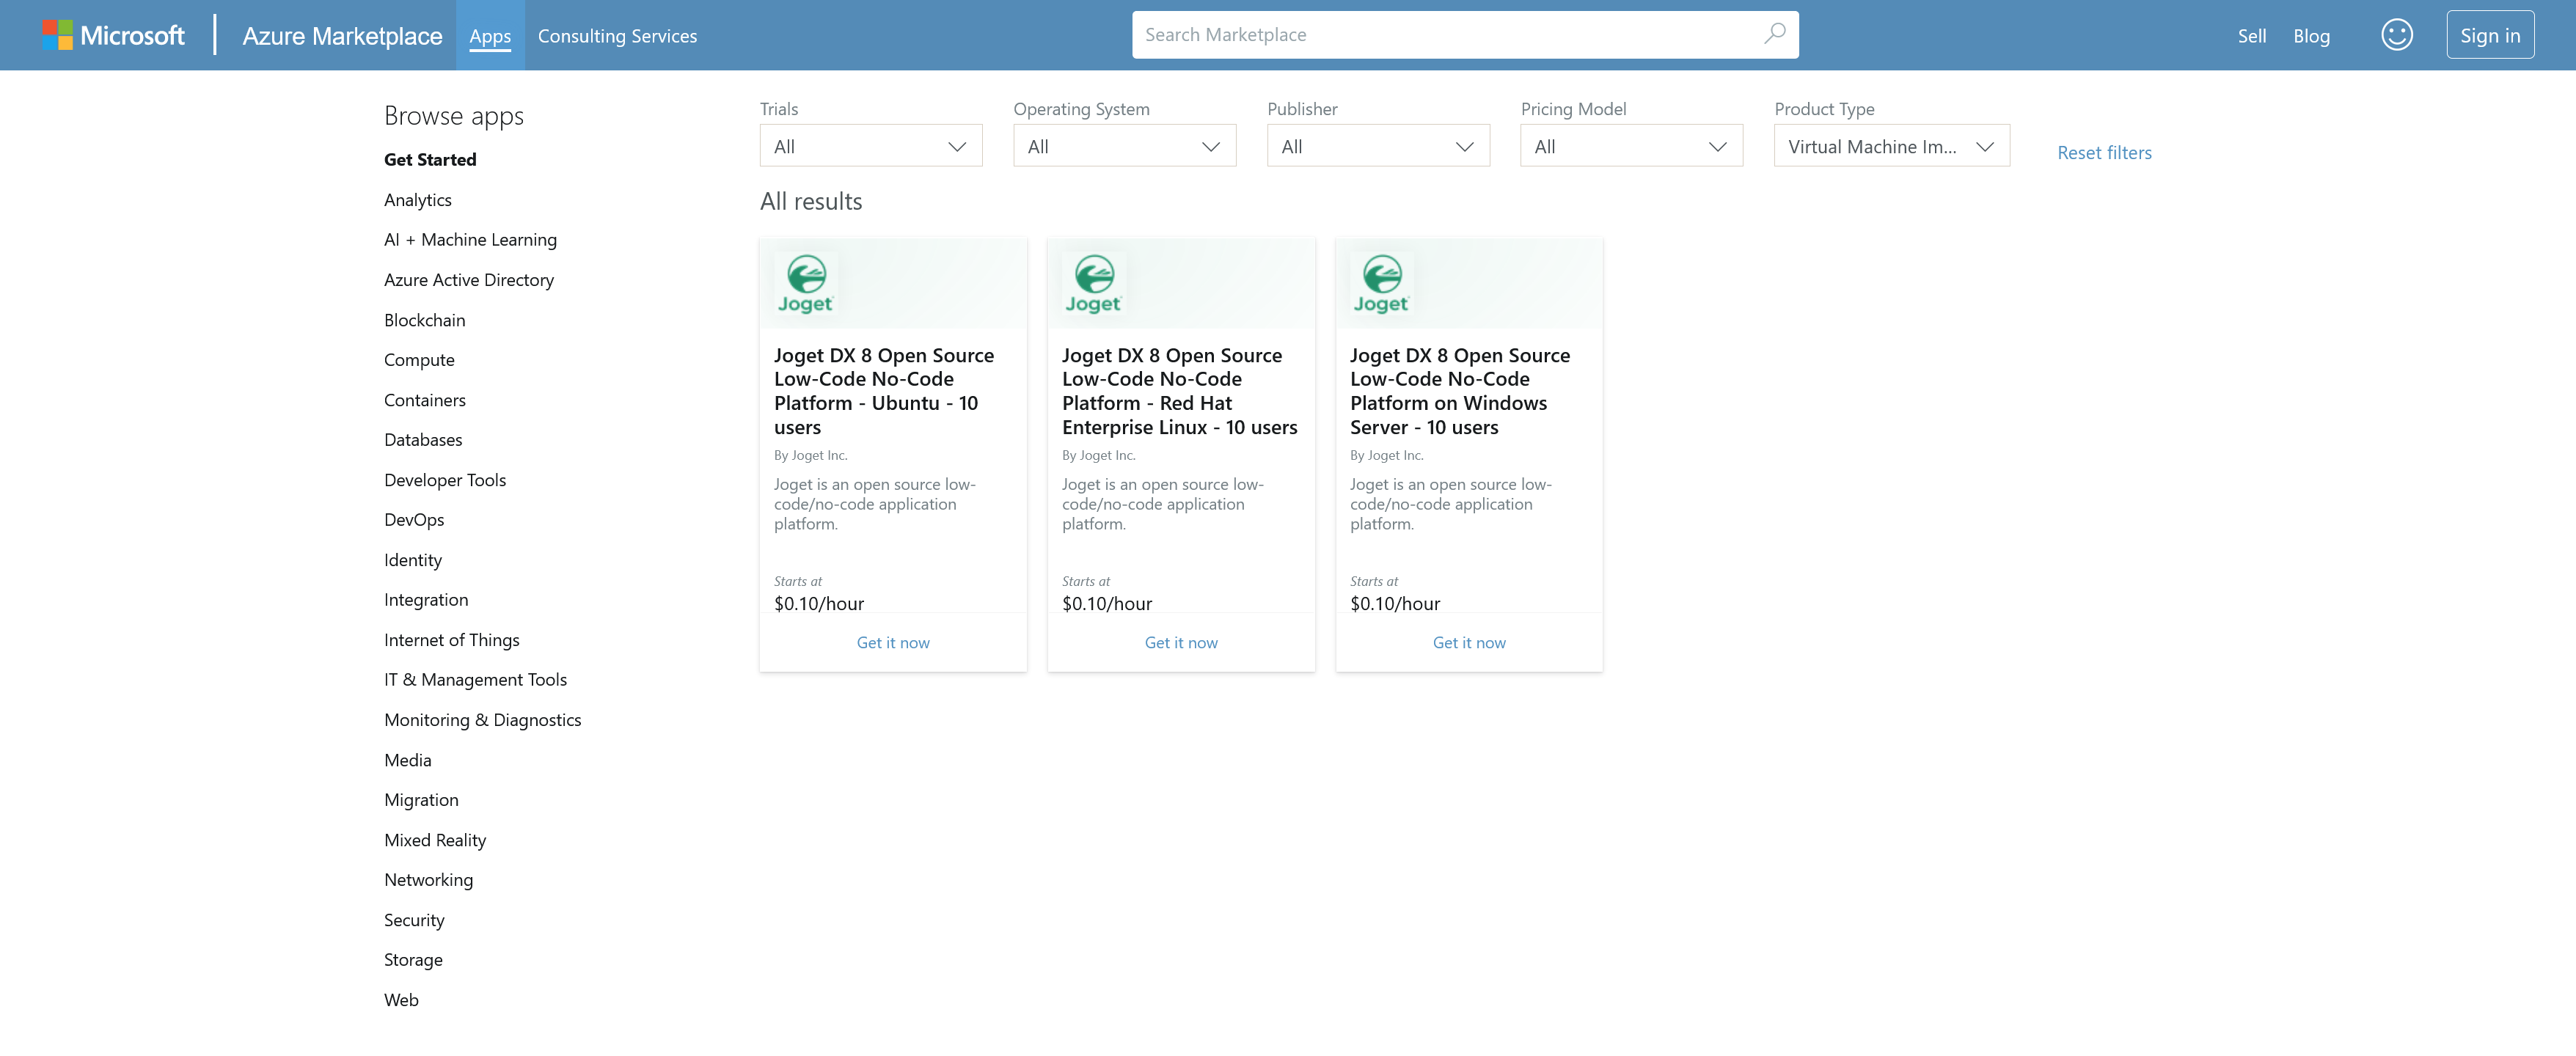Click Get it now for Ubuntu
The width and height of the screenshot is (2576, 1056).
tap(892, 643)
